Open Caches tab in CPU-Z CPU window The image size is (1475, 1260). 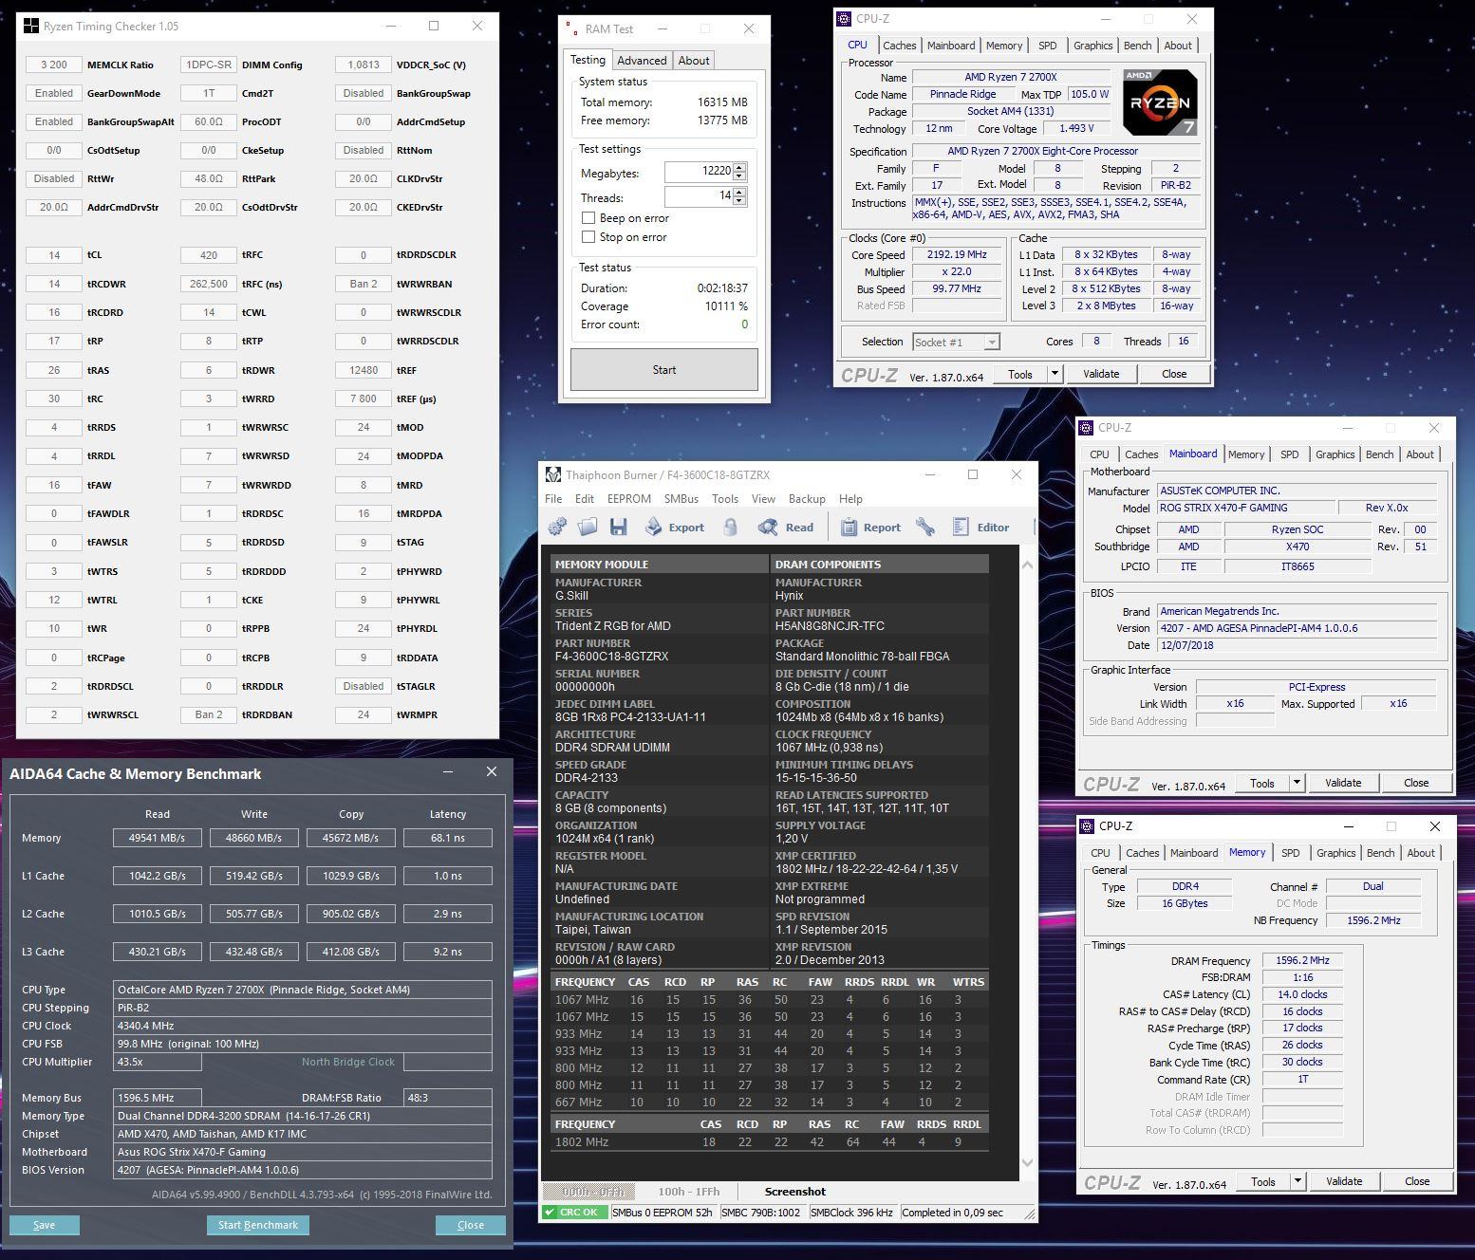(899, 45)
